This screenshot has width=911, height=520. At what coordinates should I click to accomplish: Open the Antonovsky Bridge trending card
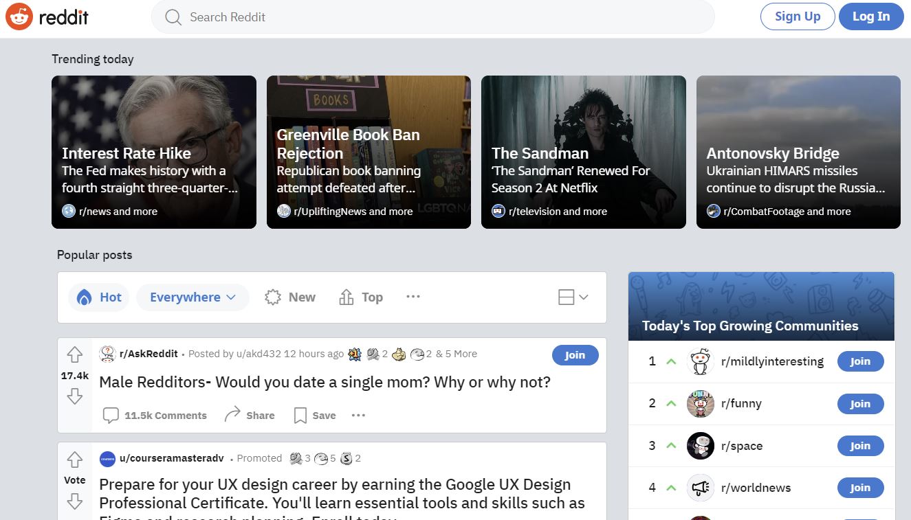click(x=798, y=152)
